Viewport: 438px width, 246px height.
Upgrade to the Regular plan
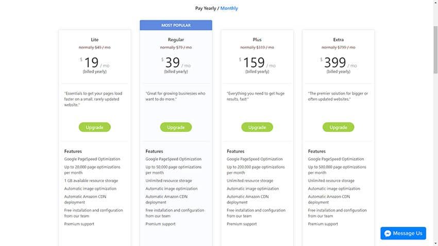(176, 127)
